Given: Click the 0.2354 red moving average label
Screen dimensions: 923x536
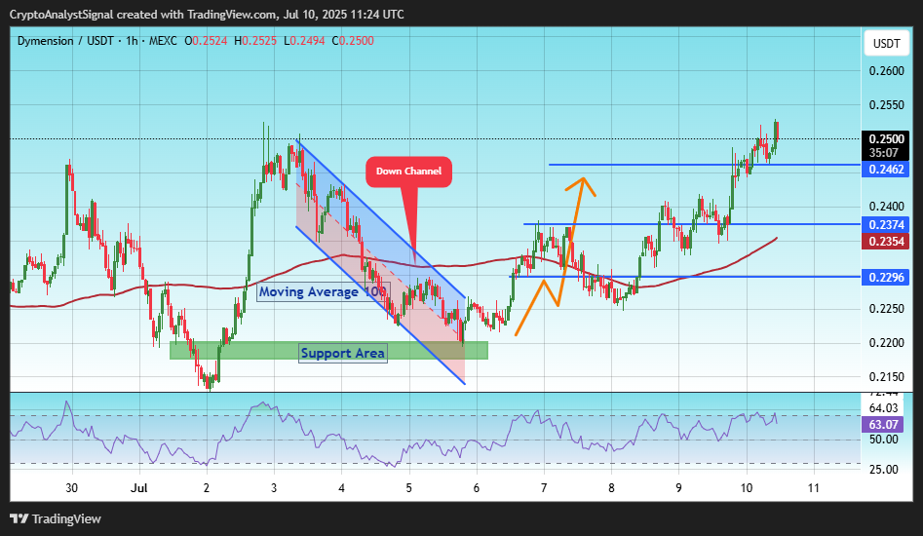Looking at the screenshot, I should (886, 242).
